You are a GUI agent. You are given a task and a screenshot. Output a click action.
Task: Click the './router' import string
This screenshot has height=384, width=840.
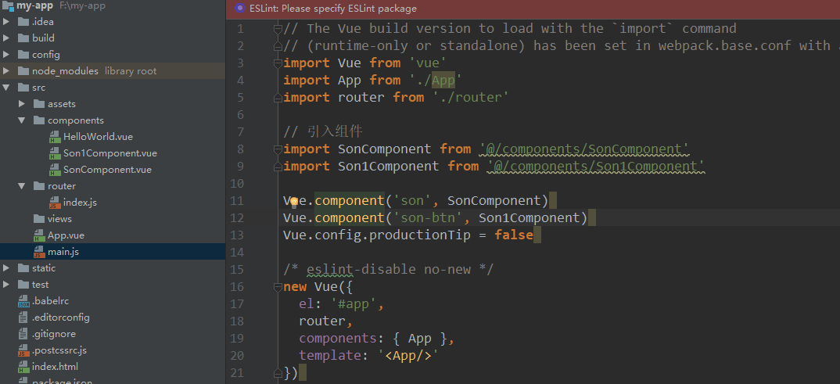click(x=470, y=98)
